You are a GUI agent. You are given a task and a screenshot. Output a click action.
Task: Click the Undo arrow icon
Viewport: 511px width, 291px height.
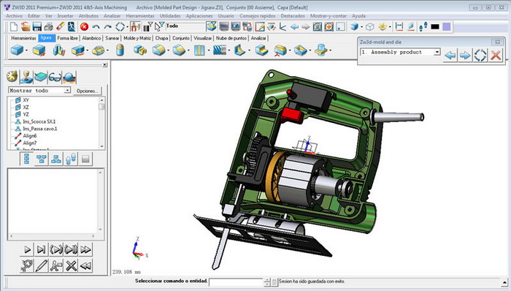(x=96, y=27)
